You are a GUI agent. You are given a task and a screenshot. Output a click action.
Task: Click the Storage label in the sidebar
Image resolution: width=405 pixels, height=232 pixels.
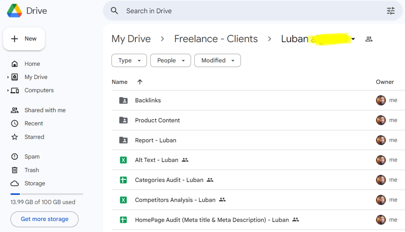(x=35, y=183)
